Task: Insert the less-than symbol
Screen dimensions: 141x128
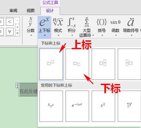Action: 10,22
